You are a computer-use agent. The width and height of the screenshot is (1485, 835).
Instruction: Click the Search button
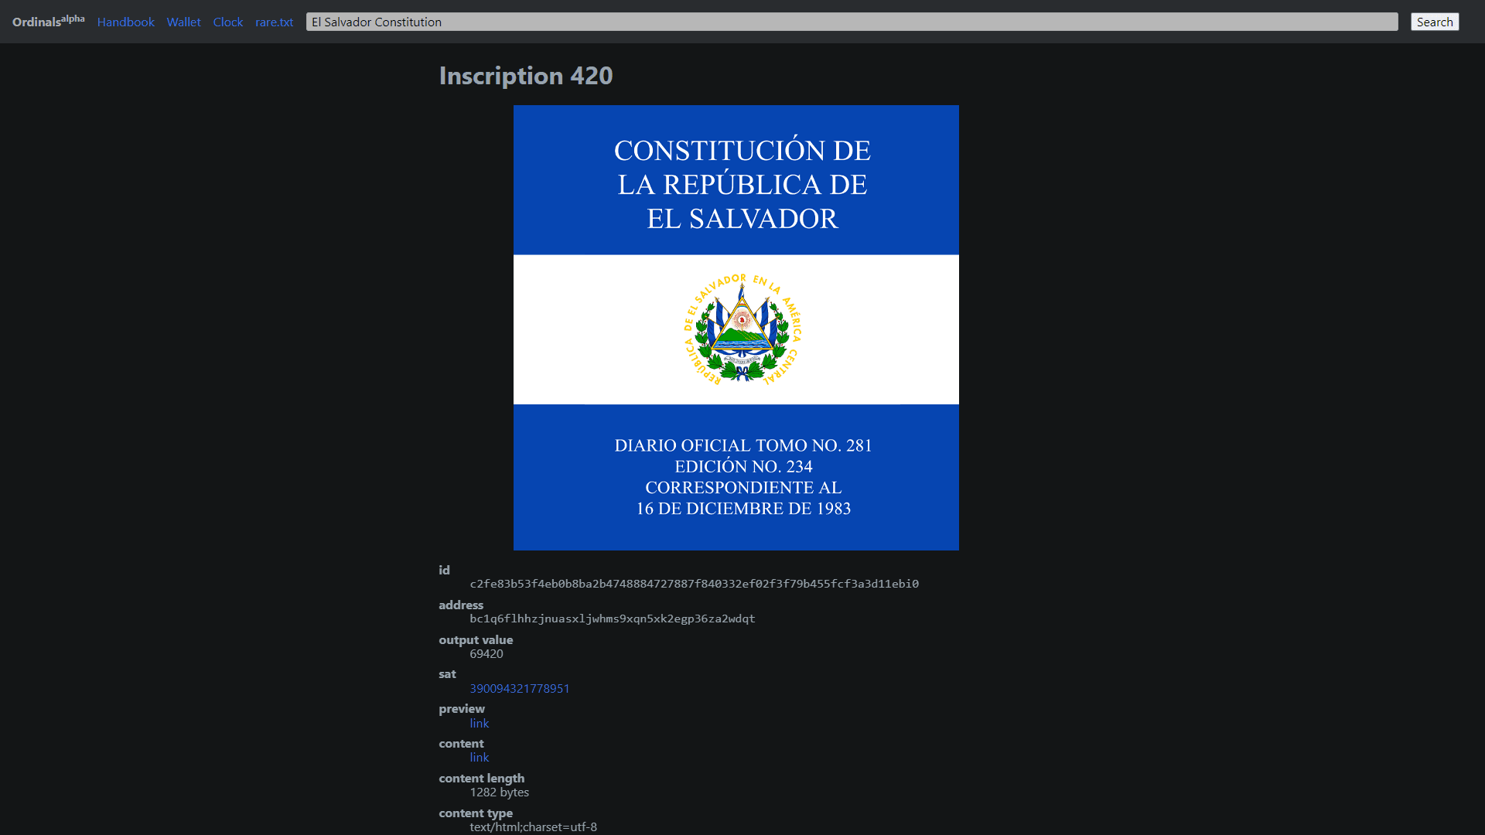click(1435, 22)
